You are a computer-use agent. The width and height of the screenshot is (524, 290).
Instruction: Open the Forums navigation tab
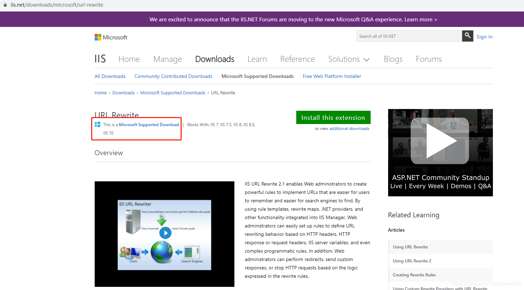tap(429, 59)
